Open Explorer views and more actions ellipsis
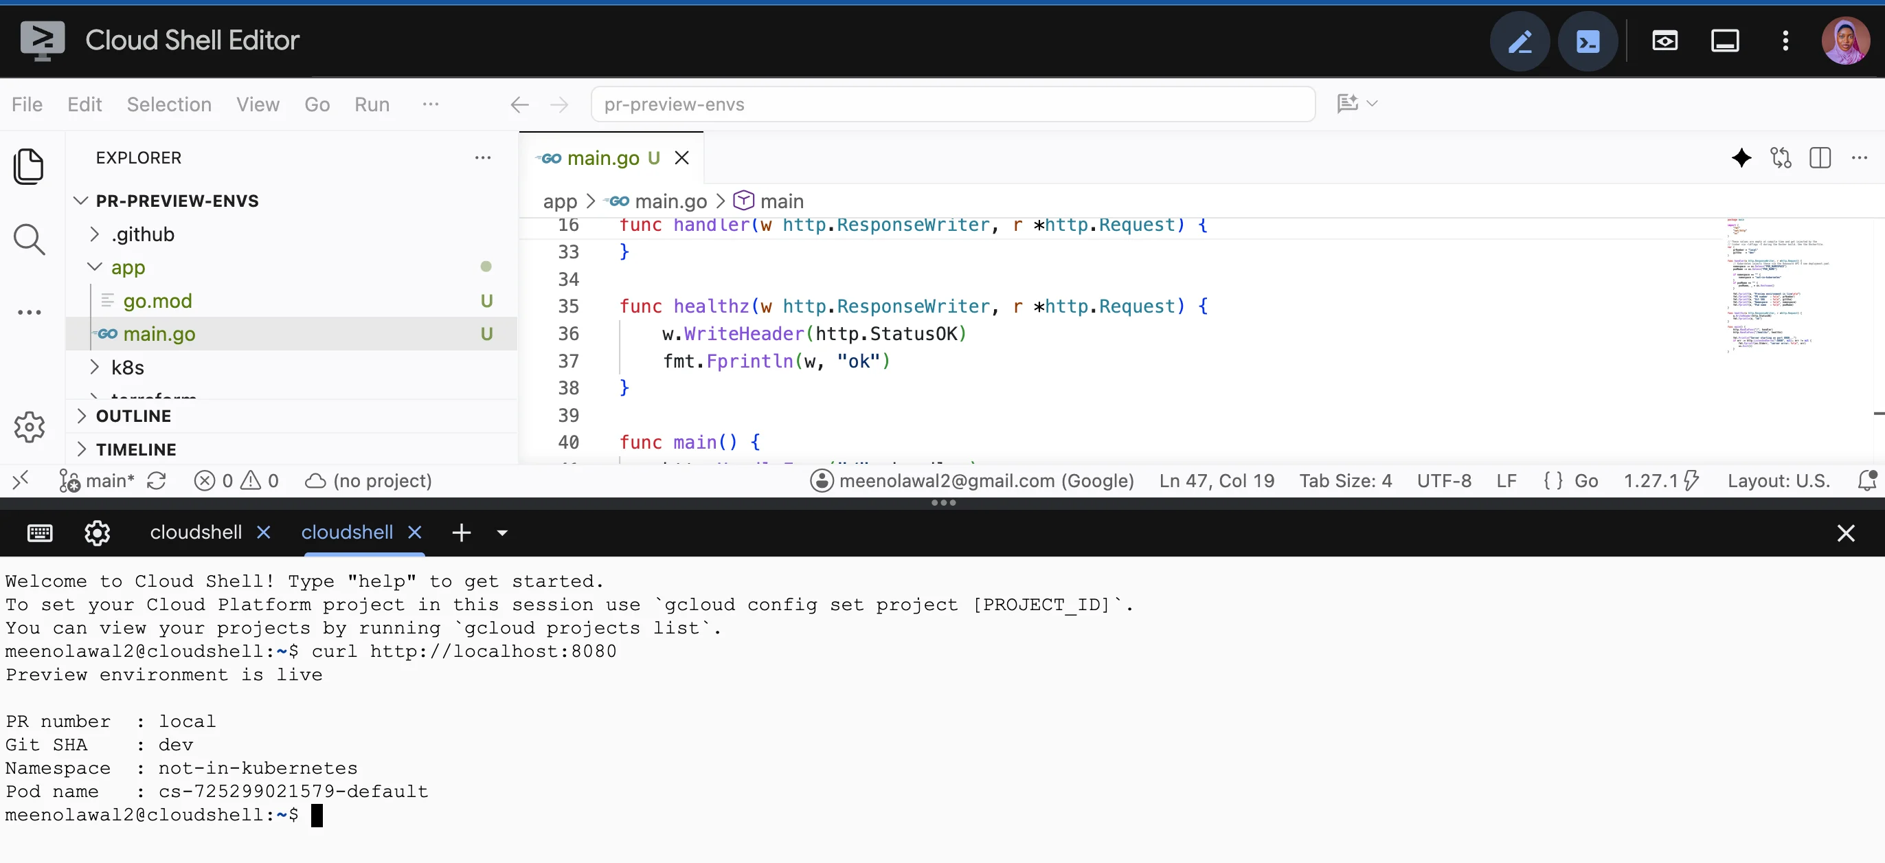This screenshot has height=863, width=1885. 483,158
